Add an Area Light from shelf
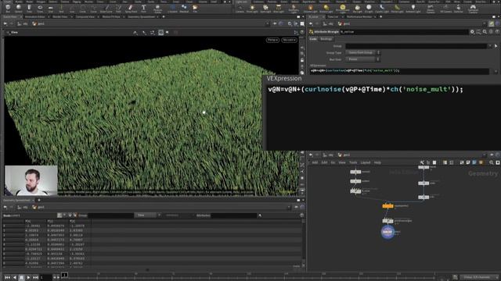 click(x=279, y=9)
